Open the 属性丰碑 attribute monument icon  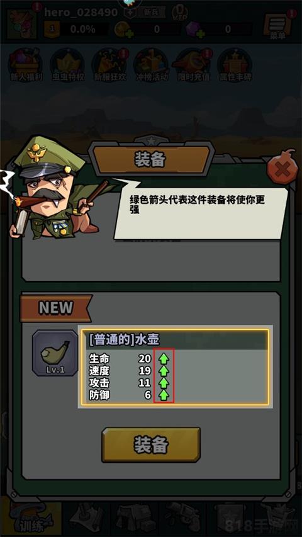point(235,64)
